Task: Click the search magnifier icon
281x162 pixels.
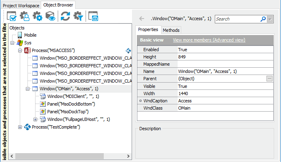Action: [263, 19]
